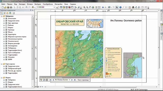
Task: Open the Table of Contents window icon
Action: [x=61, y=7]
